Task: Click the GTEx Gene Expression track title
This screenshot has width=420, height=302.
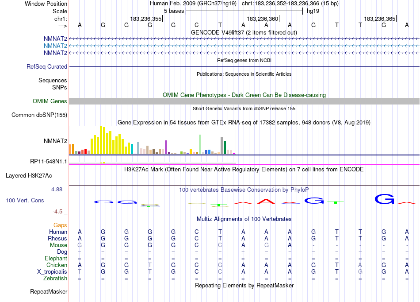Action: (x=244, y=123)
